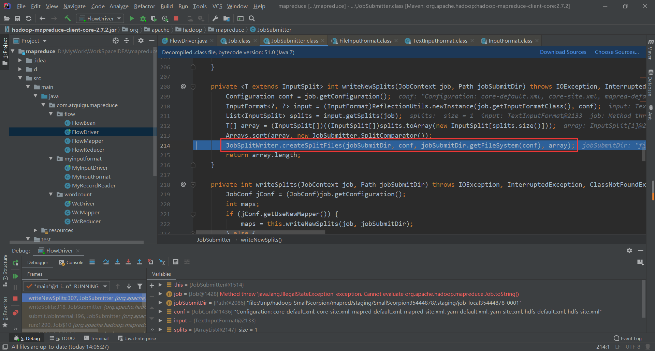Collapse the wordcount package folder
The height and width of the screenshot is (351, 655).
click(x=51, y=194)
